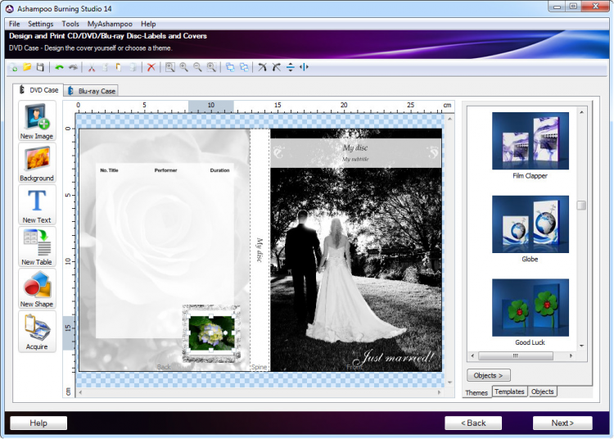The height and width of the screenshot is (439, 614).
Task: Click the green undo arrow in toolbar
Action: tap(59, 67)
